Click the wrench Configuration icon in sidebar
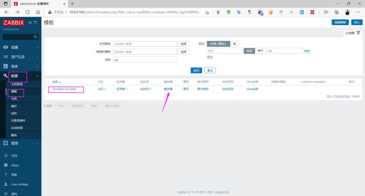The width and height of the screenshot is (365, 196). (x=5, y=76)
